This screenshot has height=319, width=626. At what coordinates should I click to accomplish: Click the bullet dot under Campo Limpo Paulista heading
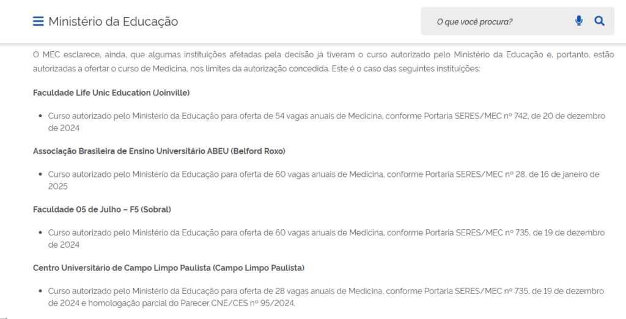pos(41,292)
